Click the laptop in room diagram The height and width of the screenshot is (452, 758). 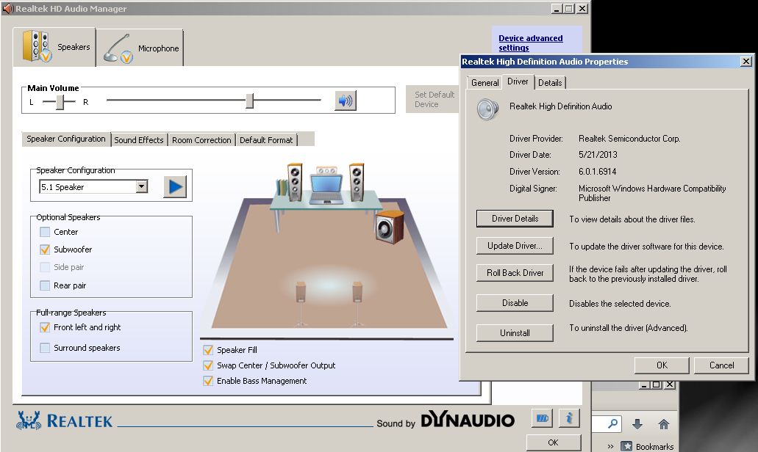(326, 189)
